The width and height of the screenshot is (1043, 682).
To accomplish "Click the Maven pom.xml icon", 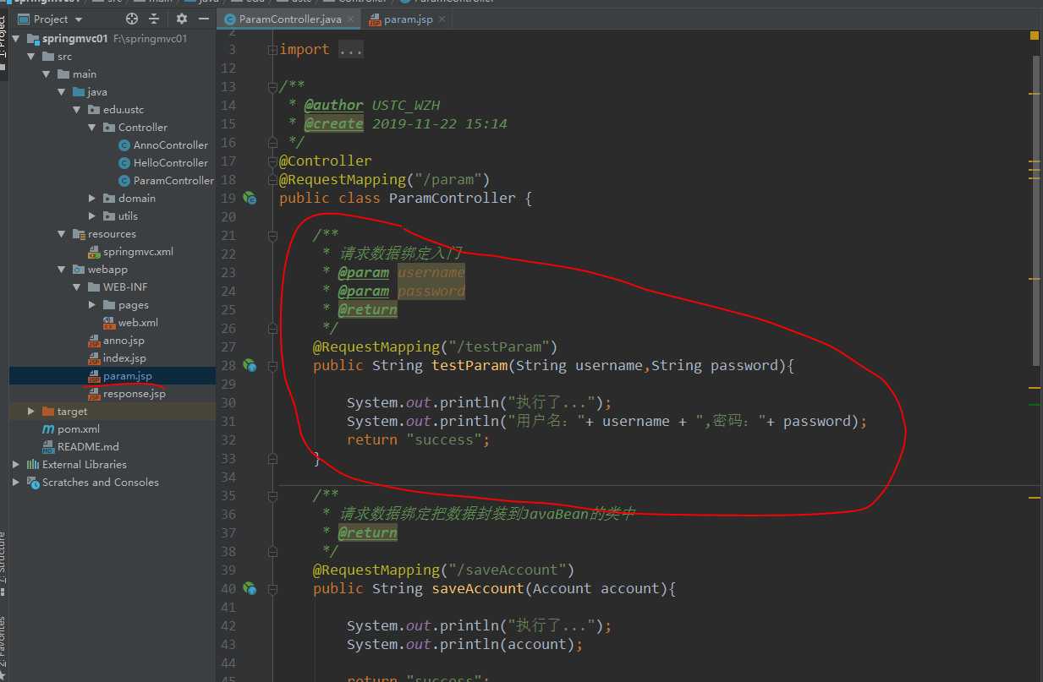I will pyautogui.click(x=49, y=429).
